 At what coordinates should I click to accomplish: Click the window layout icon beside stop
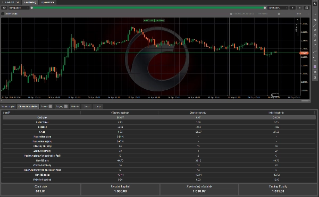click(x=306, y=8)
